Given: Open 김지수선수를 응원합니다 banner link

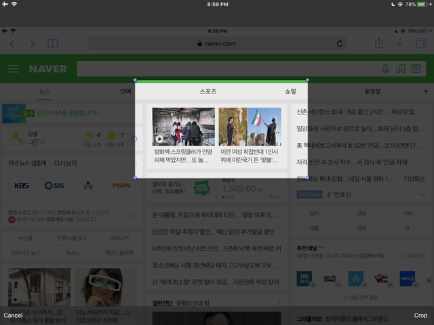Looking at the screenshot, I should pyautogui.click(x=68, y=113).
